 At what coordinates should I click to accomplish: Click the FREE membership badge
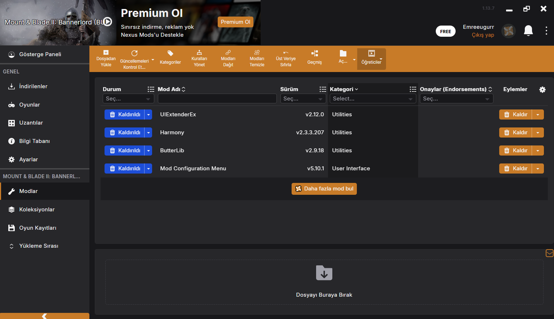(x=446, y=31)
